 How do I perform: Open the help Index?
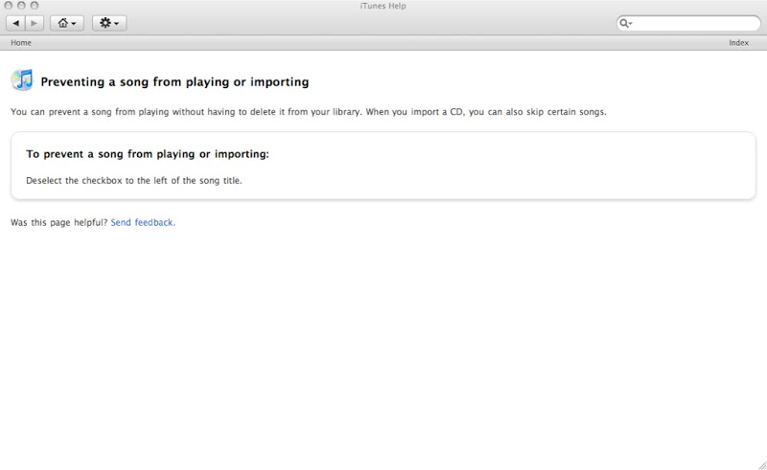pyautogui.click(x=738, y=43)
